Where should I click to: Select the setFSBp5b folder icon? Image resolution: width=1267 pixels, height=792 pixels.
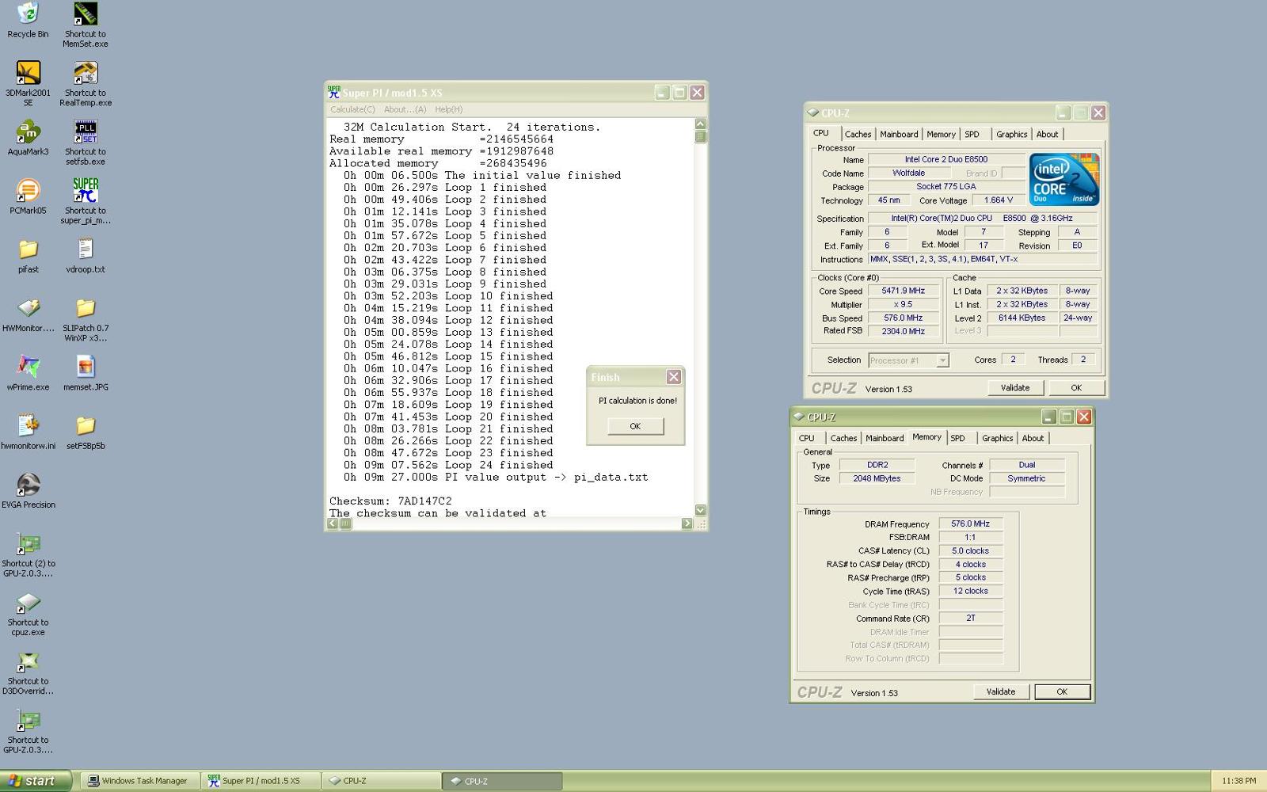86,425
